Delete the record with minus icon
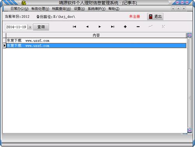Viewport: 195px width, 147px height. click(x=138, y=27)
